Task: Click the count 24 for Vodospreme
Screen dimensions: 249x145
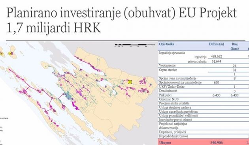Action: (234, 66)
